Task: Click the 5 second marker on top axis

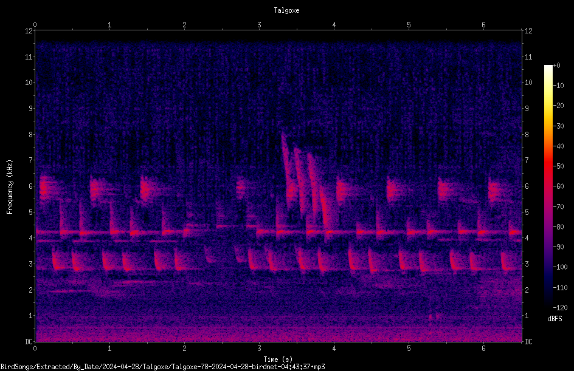Action: tap(409, 25)
